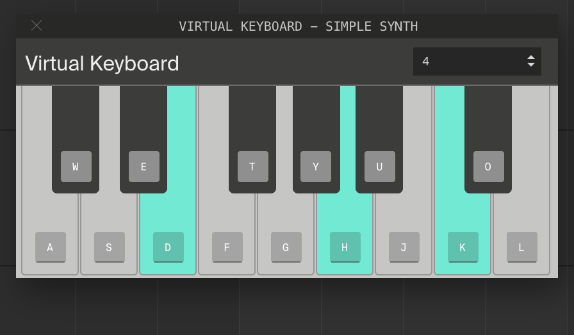Play the highlighted white key labeled K
This screenshot has height=335, width=574.
point(463,234)
